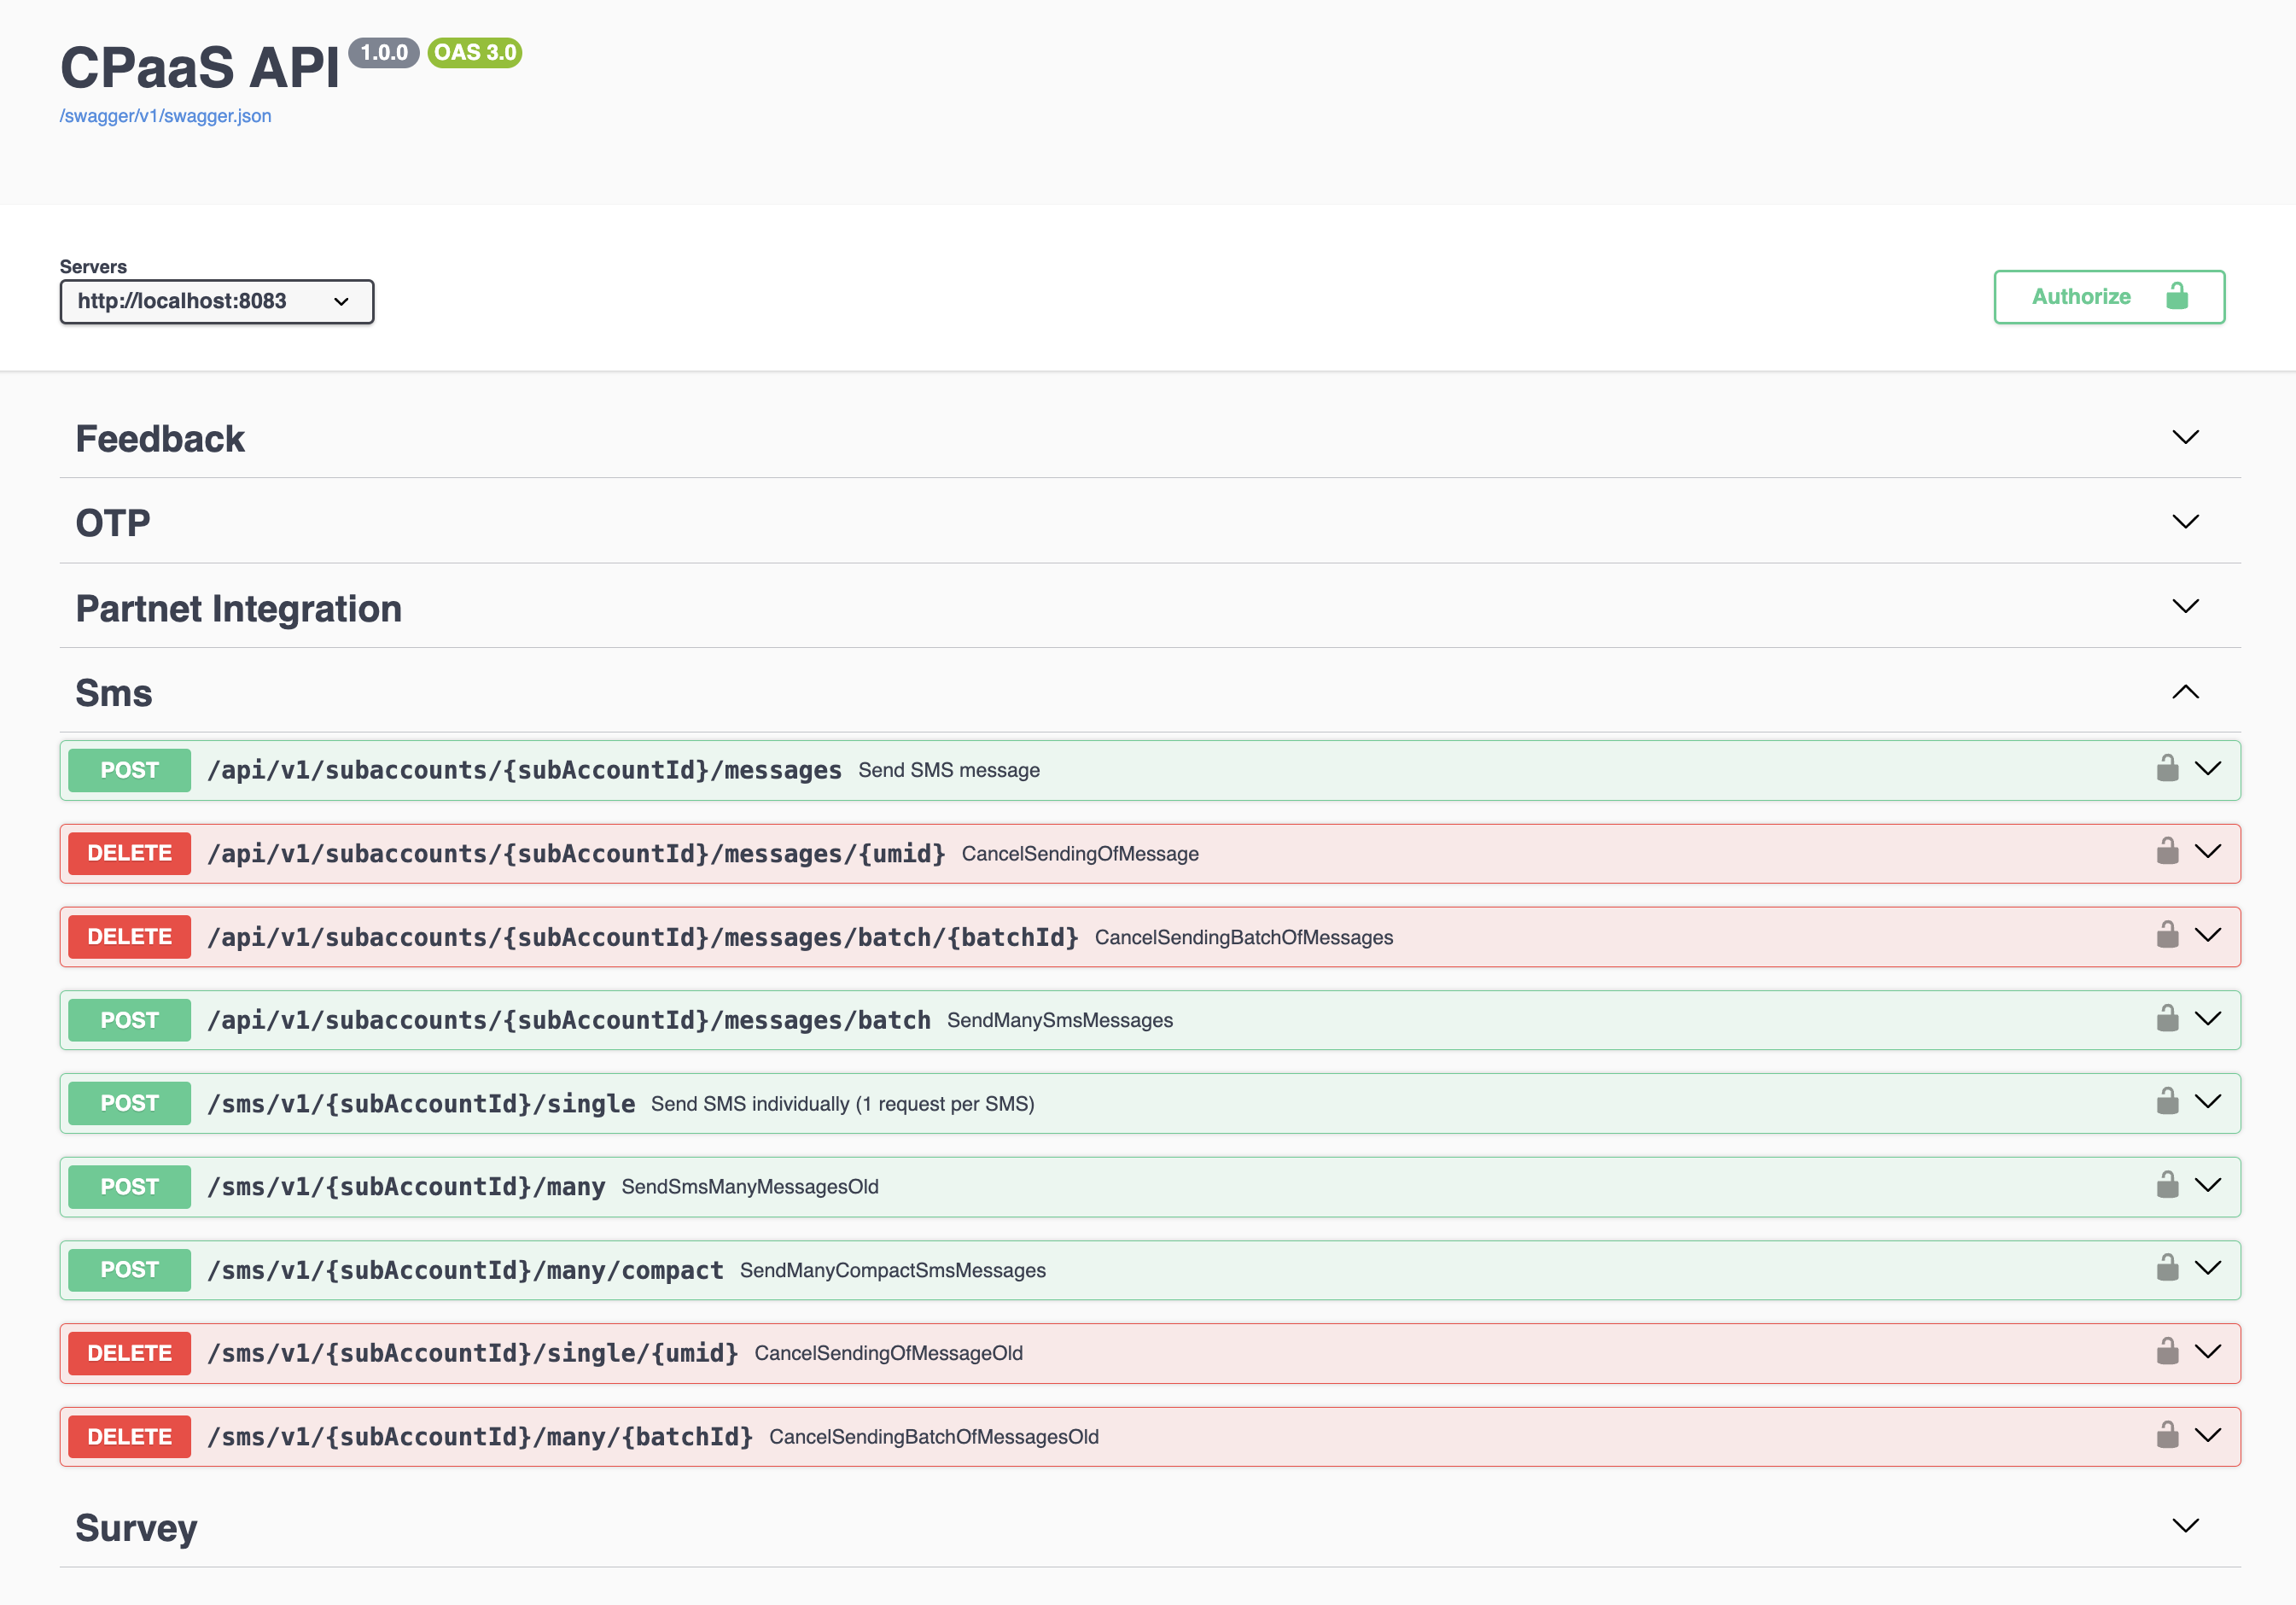Click the POST badge for /many/compact endpoint
This screenshot has width=2296, height=1605.
coord(129,1270)
